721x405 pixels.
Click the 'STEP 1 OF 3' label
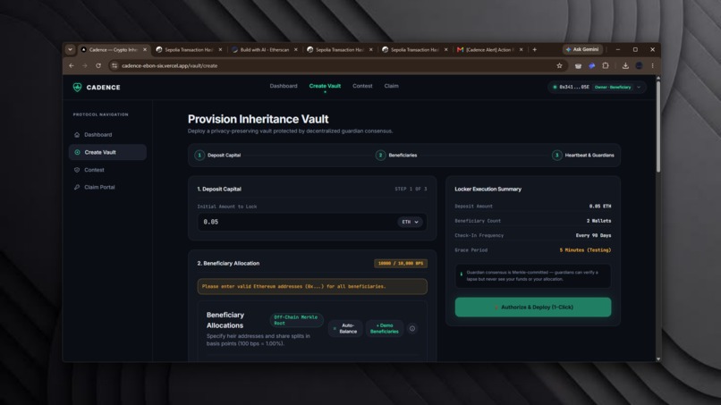point(411,189)
